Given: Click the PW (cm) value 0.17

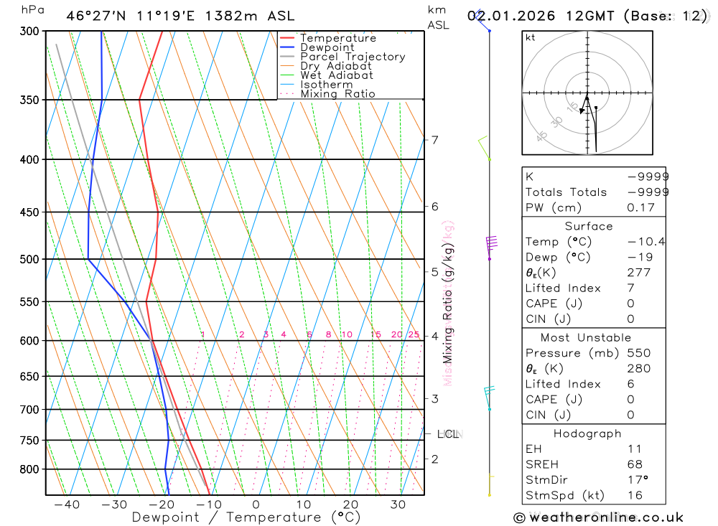Looking at the screenshot, I should pyautogui.click(x=640, y=208).
